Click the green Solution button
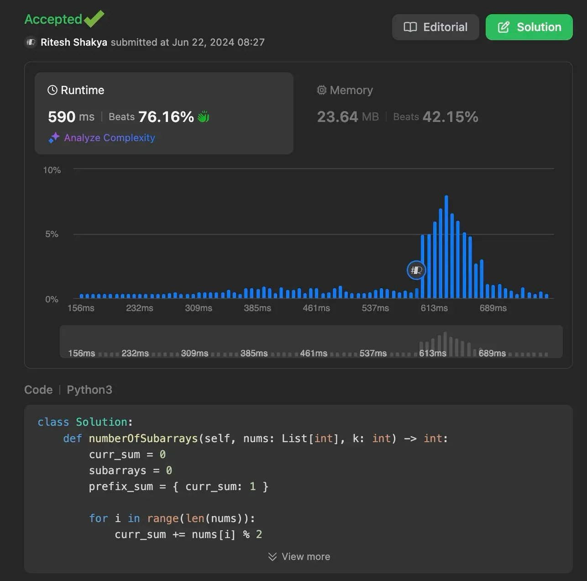This screenshot has height=581, width=587. (529, 27)
